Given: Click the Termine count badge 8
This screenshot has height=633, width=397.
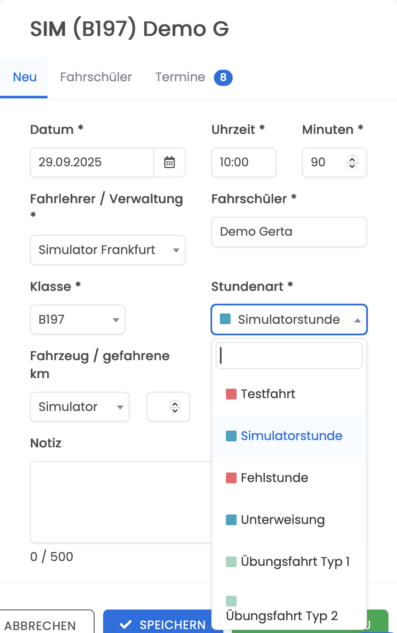Looking at the screenshot, I should [x=223, y=77].
